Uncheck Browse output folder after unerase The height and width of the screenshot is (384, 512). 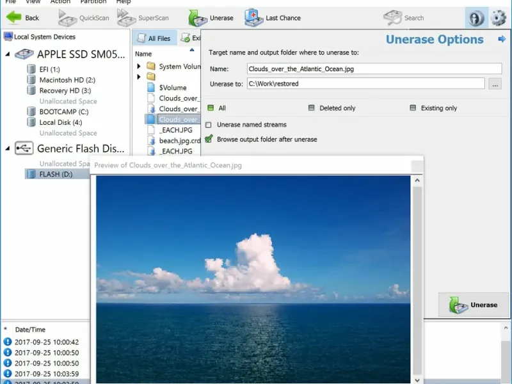[209, 139]
